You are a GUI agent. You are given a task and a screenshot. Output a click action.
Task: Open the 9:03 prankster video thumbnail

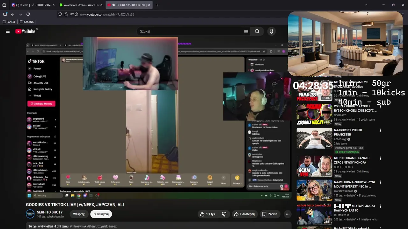(314, 138)
